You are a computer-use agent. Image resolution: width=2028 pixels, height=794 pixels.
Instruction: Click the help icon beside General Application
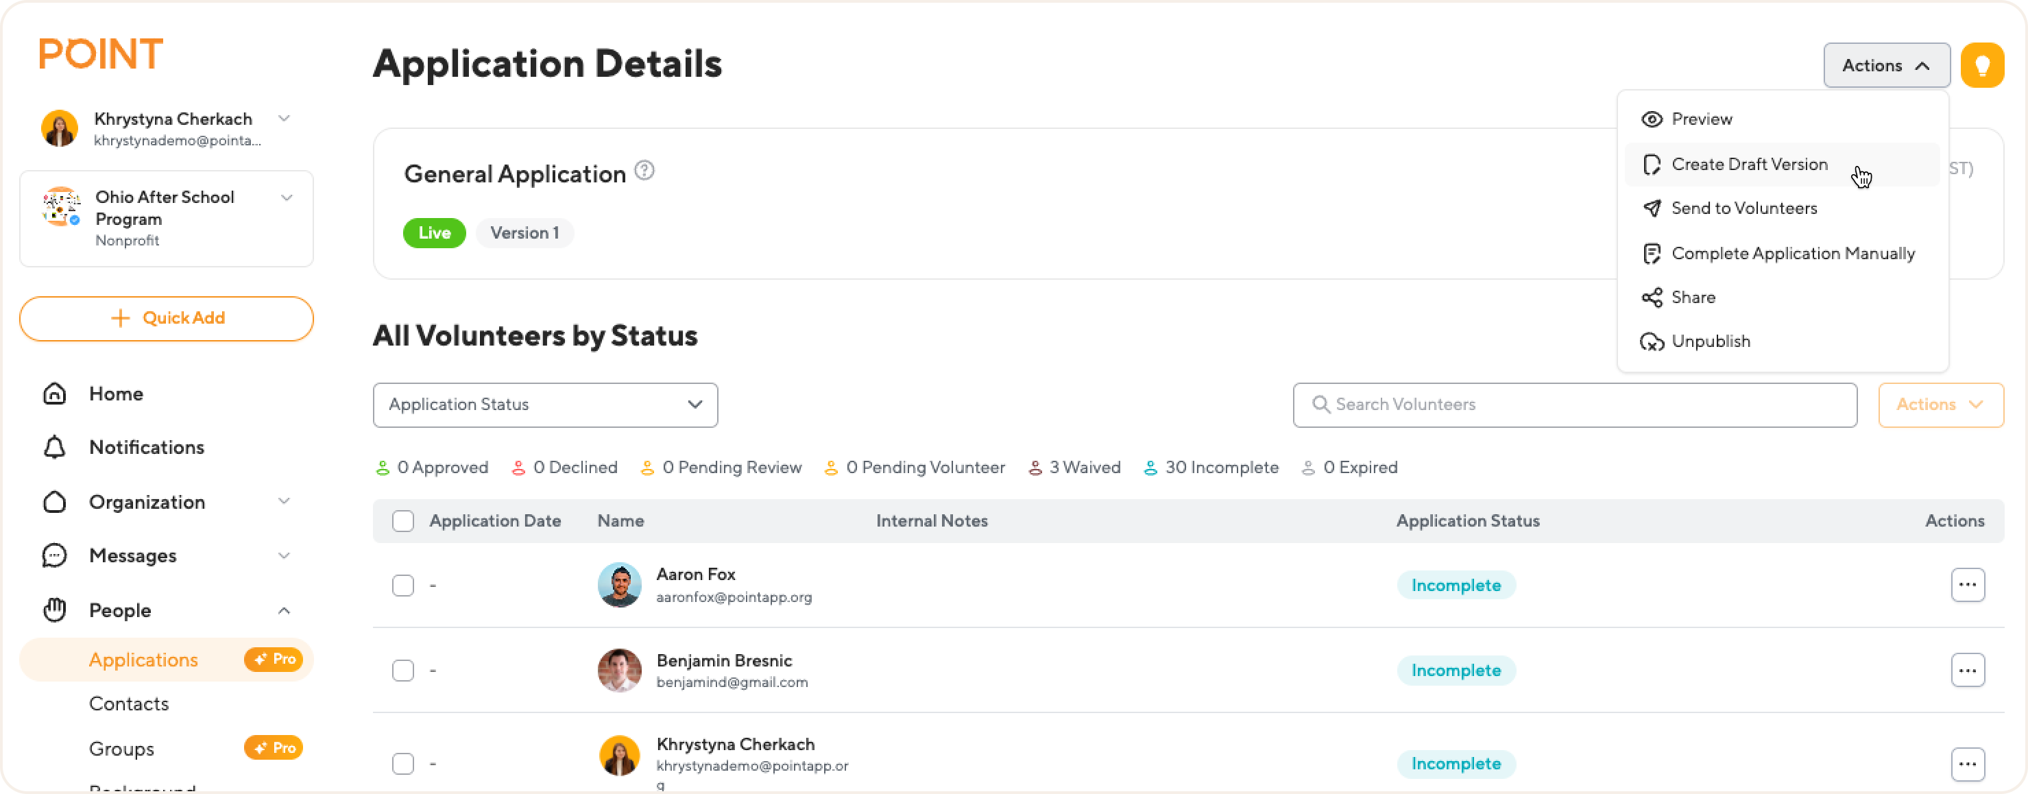click(x=644, y=171)
